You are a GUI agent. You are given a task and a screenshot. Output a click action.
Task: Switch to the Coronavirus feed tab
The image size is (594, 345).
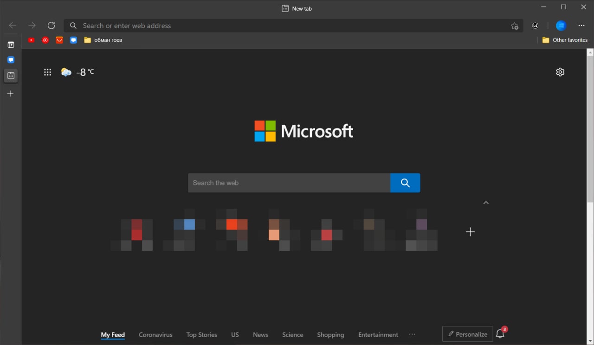tap(155, 335)
